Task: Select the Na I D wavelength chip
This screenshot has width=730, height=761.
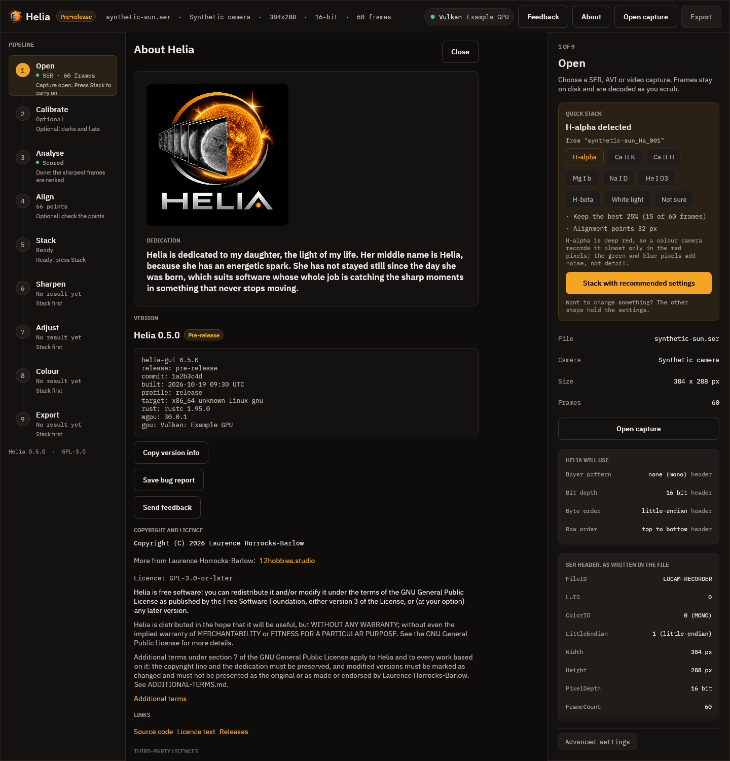Action: pos(618,179)
